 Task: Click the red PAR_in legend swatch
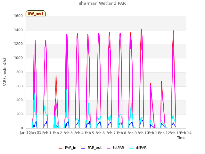coord(60,148)
